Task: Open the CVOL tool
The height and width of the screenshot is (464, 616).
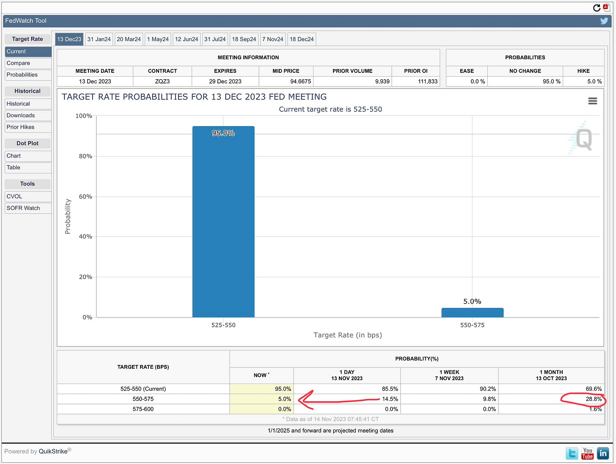Action: pyautogui.click(x=14, y=196)
